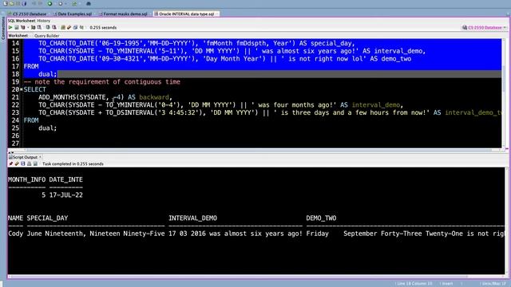Click the To Upper/Lower case icon
This screenshot has height=287, width=511.
81,28
